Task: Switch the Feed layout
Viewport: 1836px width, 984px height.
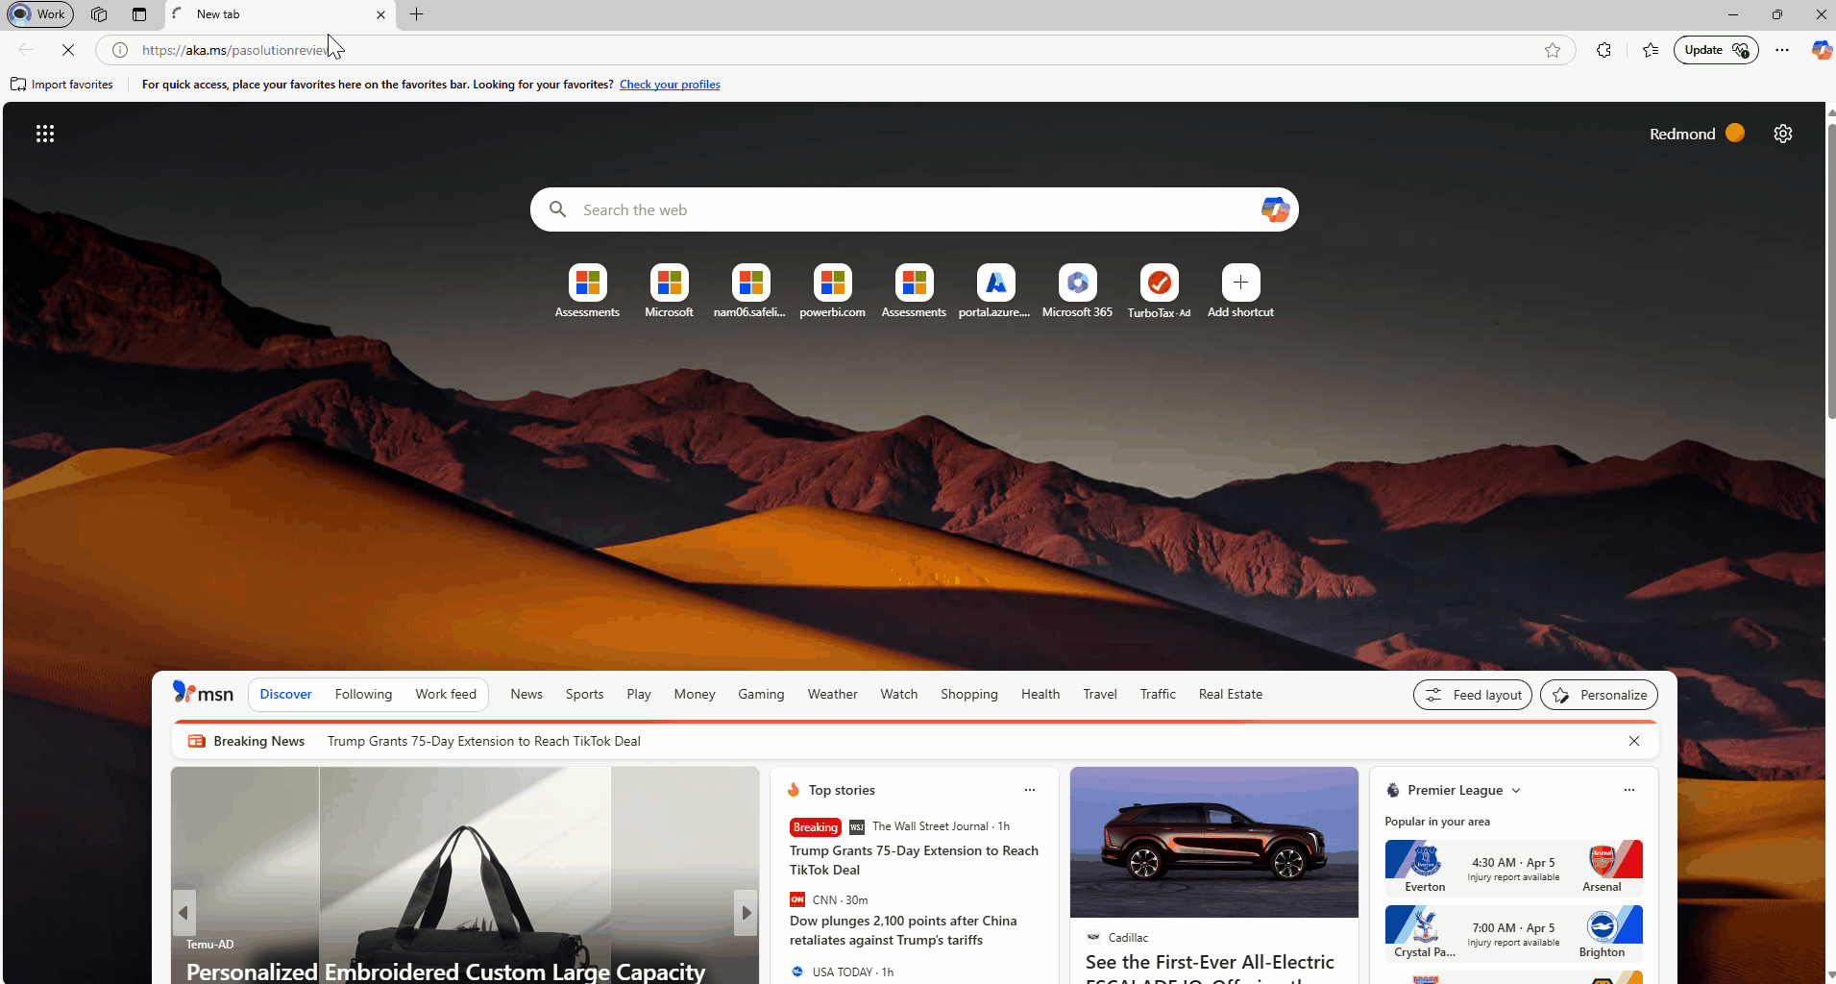Action: [x=1472, y=694]
